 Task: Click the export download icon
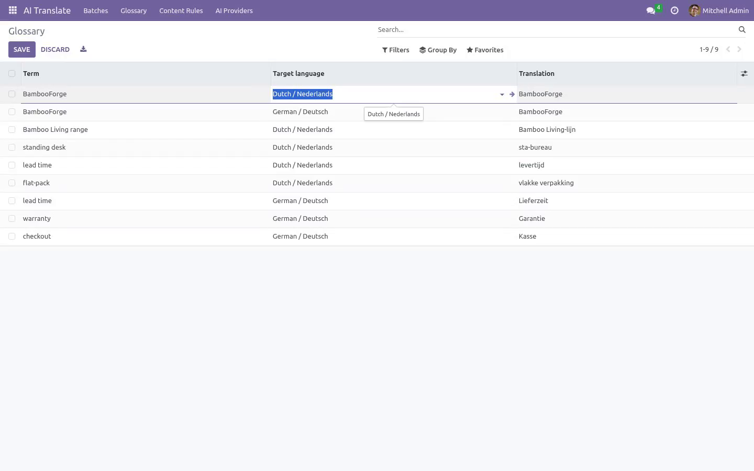83,50
